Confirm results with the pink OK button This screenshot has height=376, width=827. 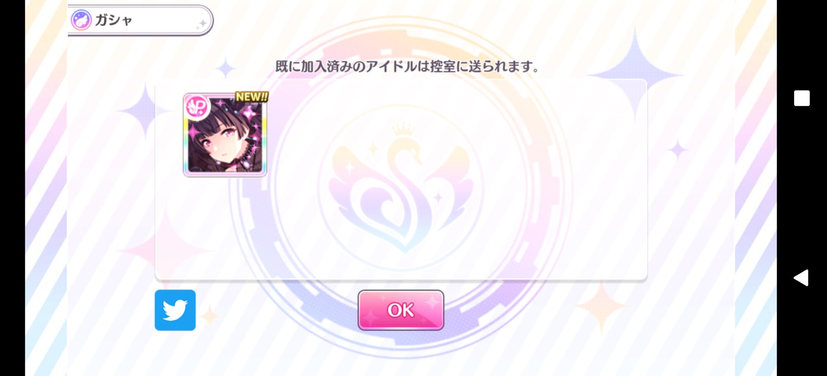[x=401, y=310]
